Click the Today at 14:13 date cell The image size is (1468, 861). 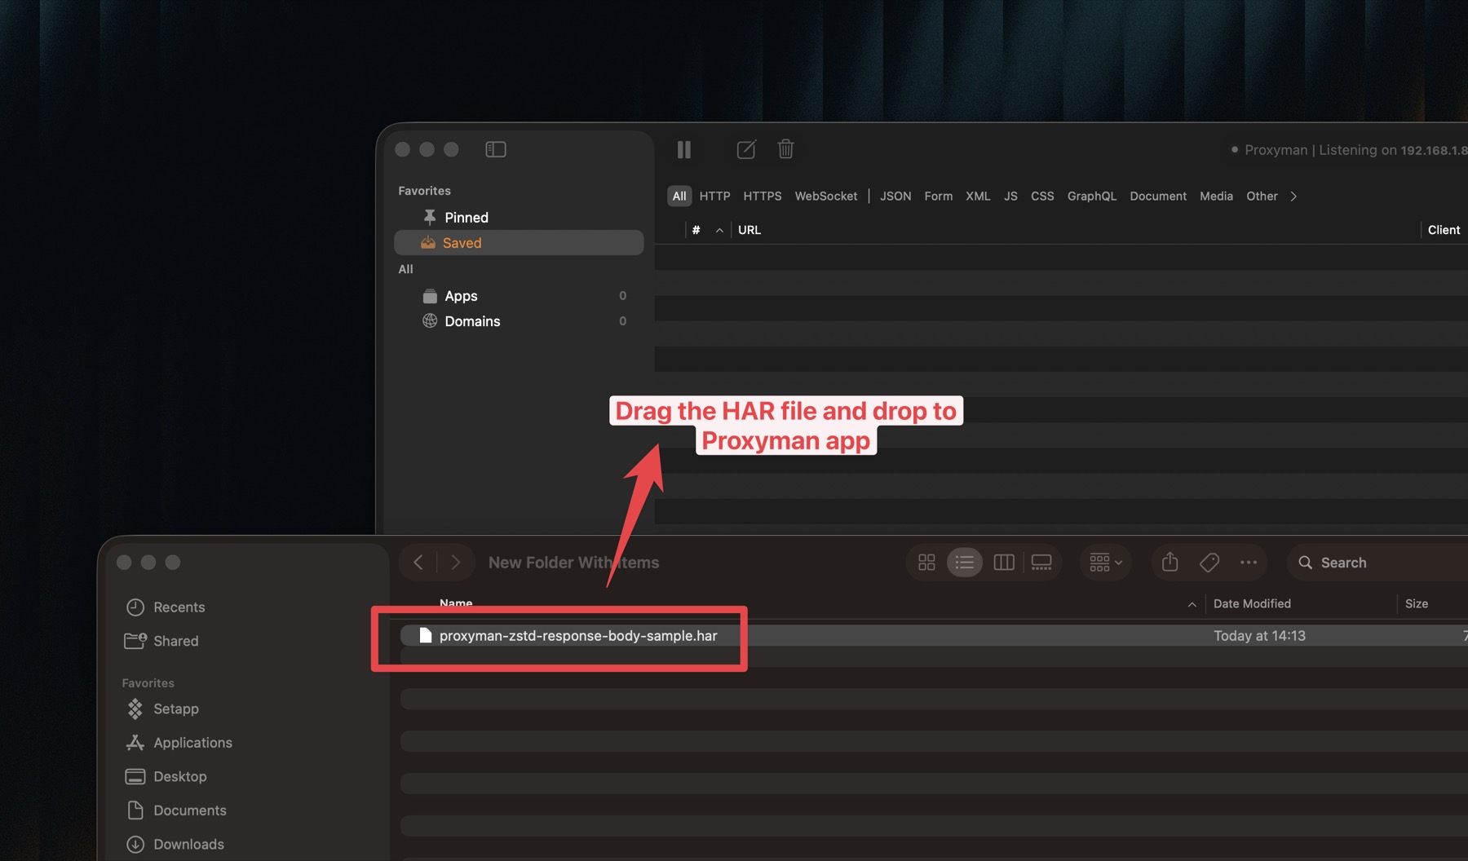tap(1259, 635)
